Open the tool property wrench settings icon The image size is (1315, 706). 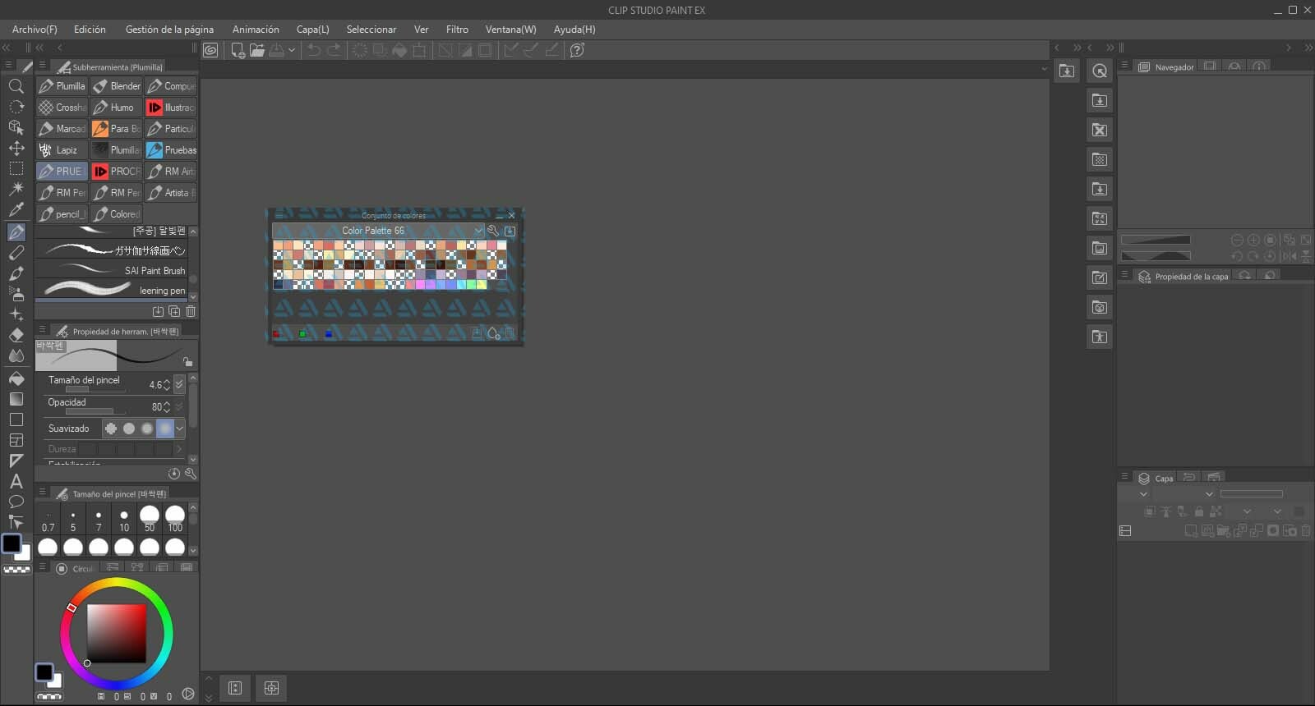pyautogui.click(x=191, y=474)
